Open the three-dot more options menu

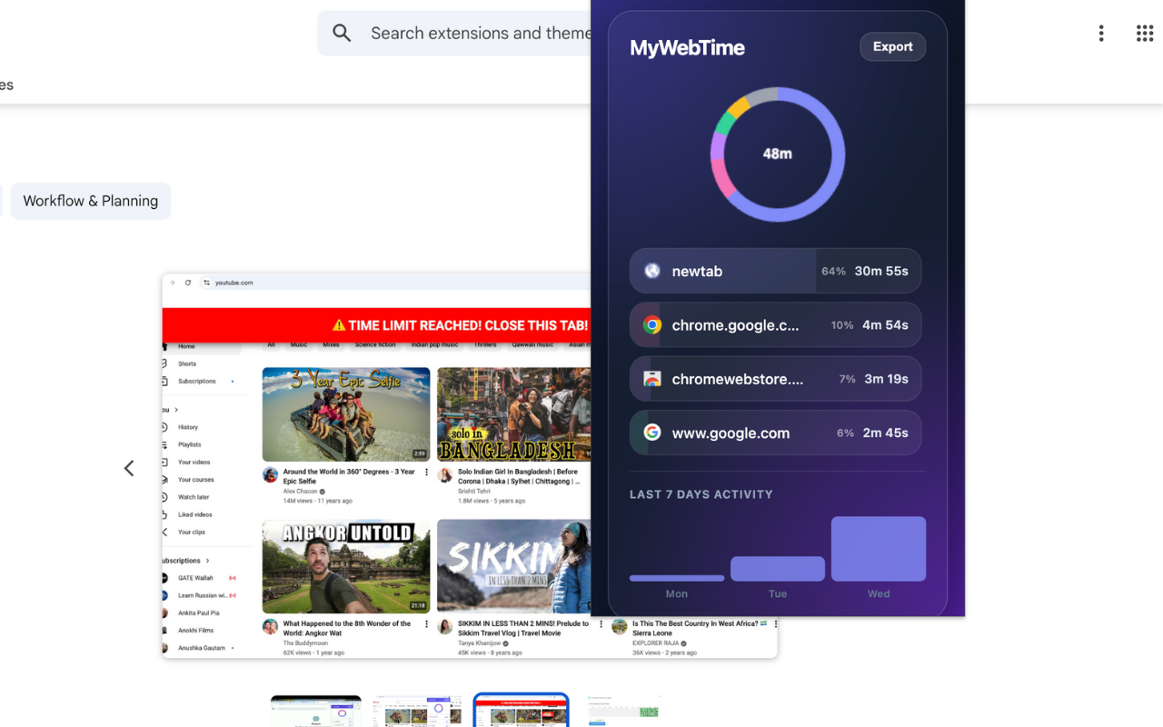(x=1100, y=34)
